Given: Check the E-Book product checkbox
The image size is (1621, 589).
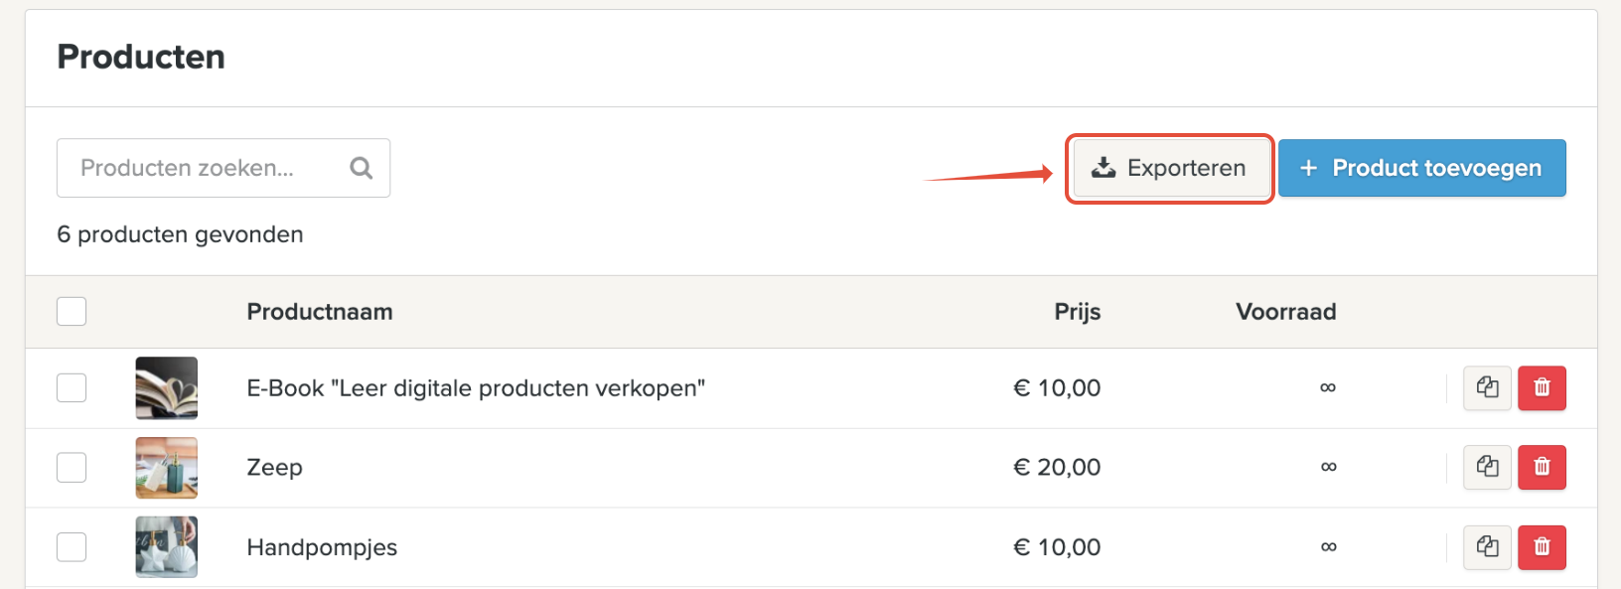Looking at the screenshot, I should click(x=72, y=387).
